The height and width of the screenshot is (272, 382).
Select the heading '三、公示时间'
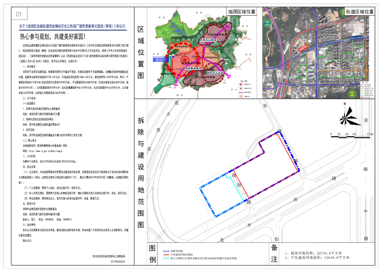click(x=29, y=156)
